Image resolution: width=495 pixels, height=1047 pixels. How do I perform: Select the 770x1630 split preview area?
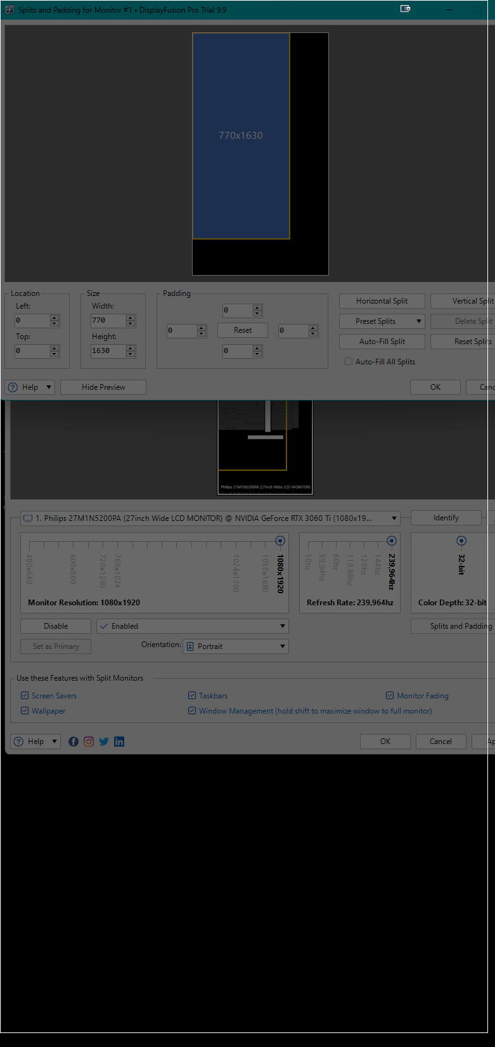(241, 136)
